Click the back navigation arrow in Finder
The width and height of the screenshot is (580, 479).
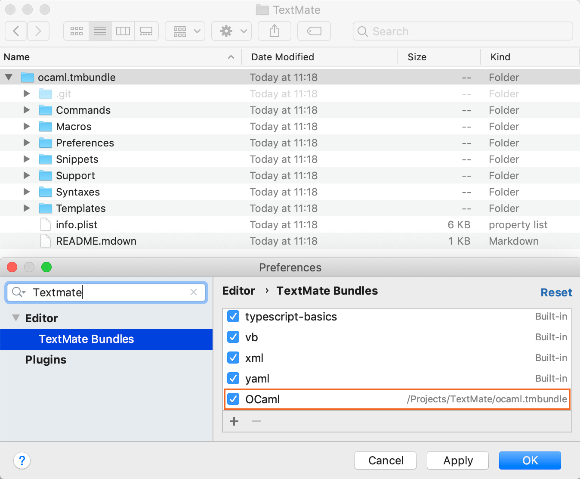pos(15,31)
